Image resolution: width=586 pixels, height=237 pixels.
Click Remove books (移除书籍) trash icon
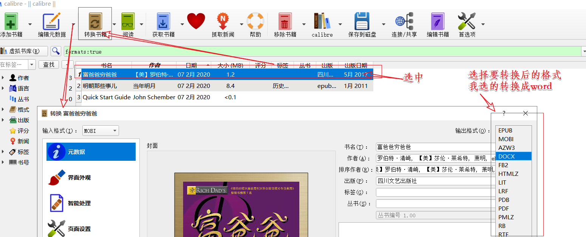(285, 22)
